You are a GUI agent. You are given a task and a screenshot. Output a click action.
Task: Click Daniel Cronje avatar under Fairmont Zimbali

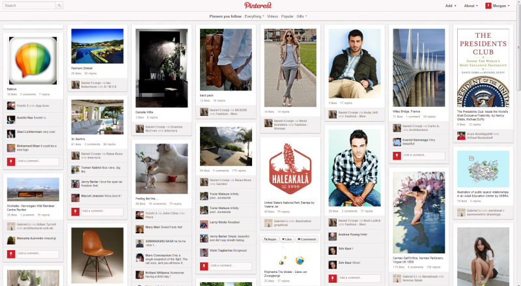tap(76, 85)
